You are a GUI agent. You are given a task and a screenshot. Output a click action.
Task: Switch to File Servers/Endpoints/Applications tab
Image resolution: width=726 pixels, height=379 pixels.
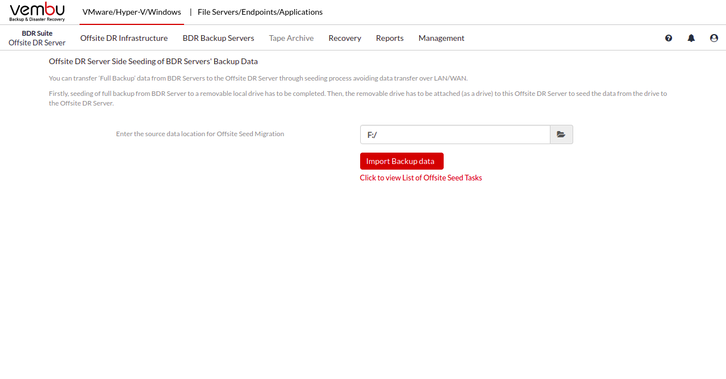pyautogui.click(x=260, y=12)
